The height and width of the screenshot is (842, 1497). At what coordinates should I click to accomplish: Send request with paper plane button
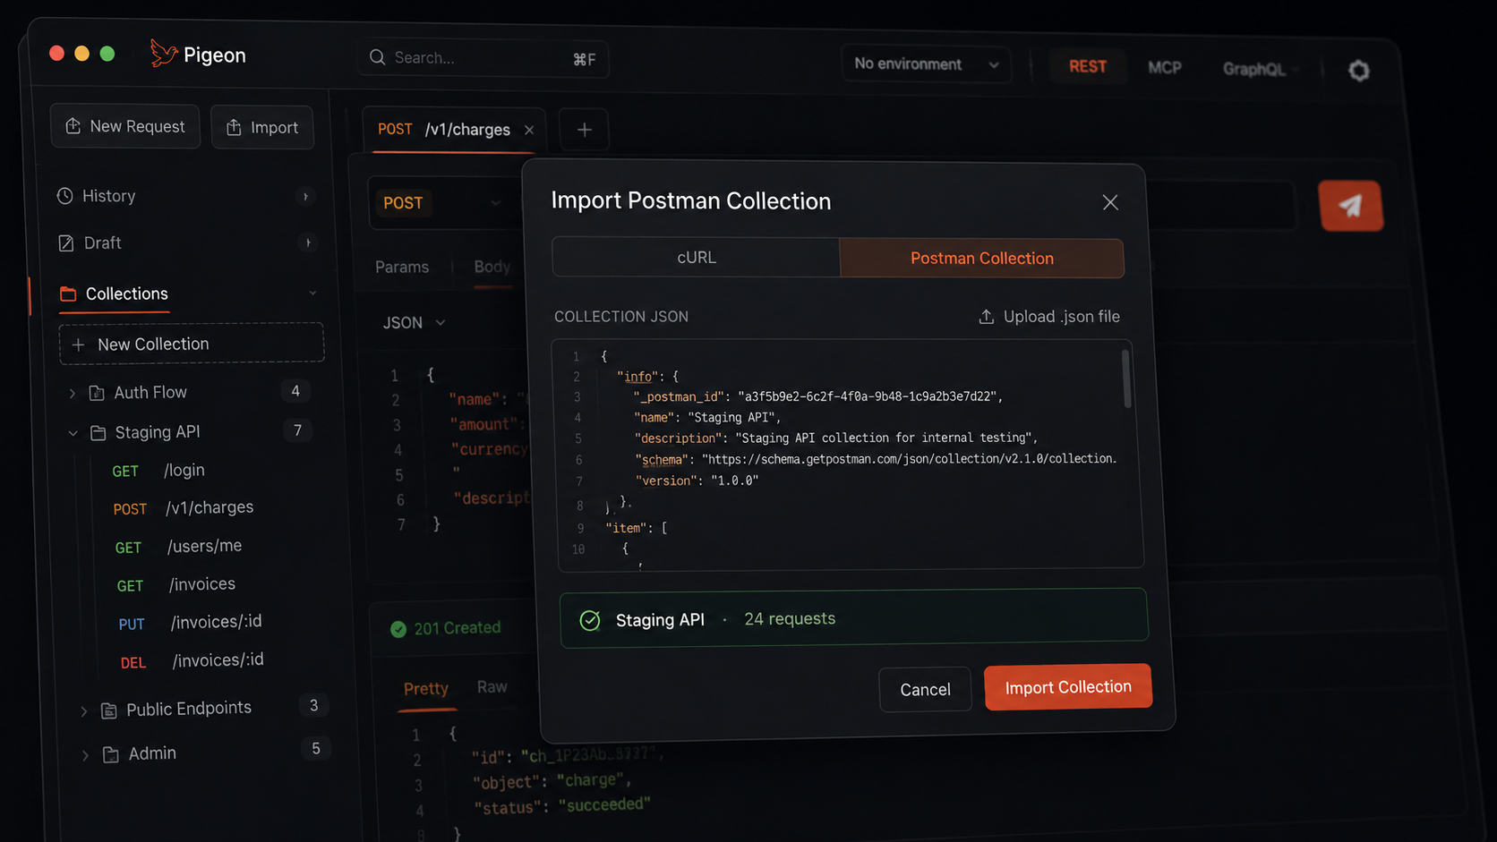click(x=1350, y=206)
